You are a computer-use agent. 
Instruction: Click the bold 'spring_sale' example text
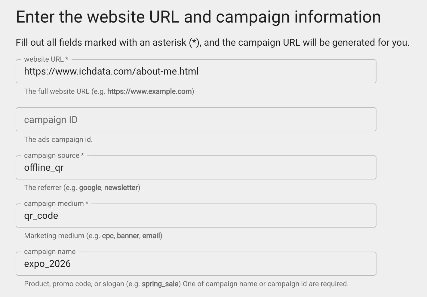pos(160,284)
